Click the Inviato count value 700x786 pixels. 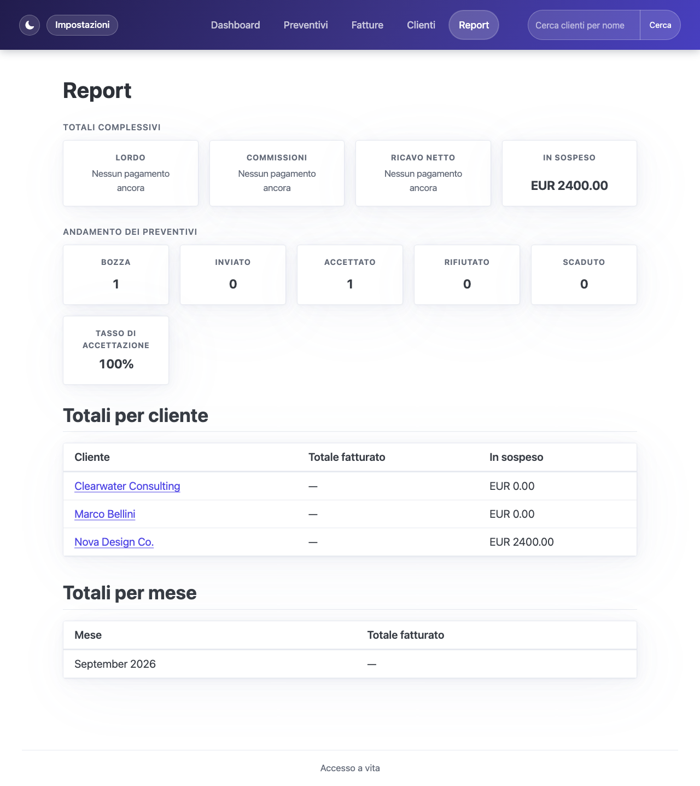tap(233, 284)
